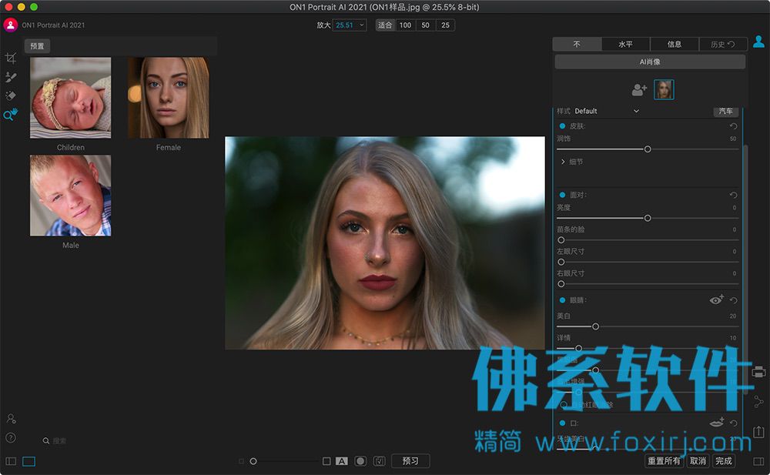Click the Add Face icon
770x475 pixels.
639,90
